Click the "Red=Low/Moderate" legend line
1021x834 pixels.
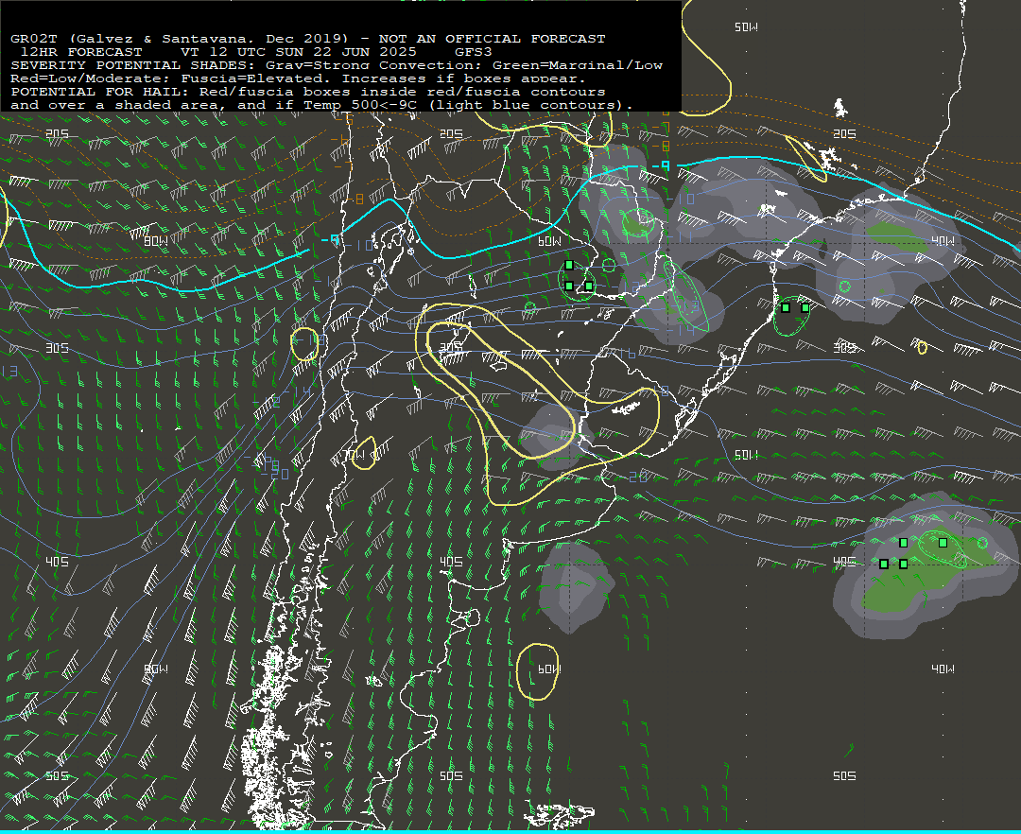tap(298, 78)
